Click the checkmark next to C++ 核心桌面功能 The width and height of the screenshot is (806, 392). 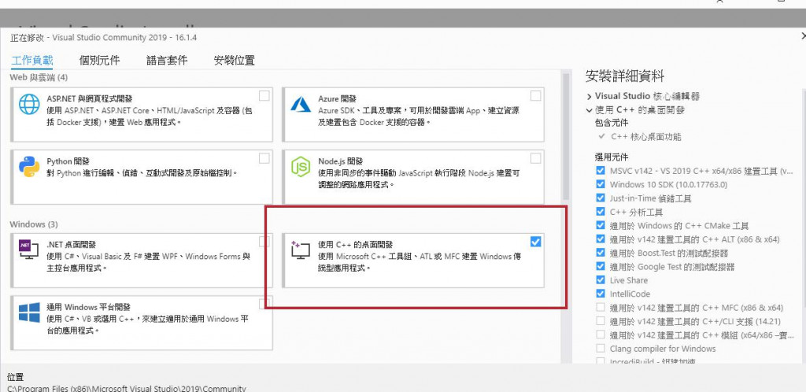[601, 137]
